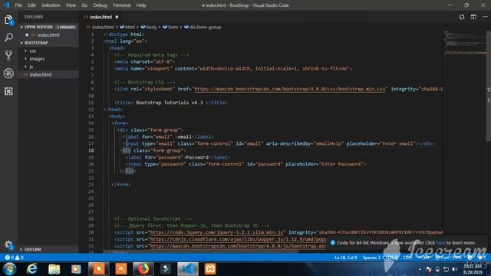
Task: Select index.html in the BOOTSTRAP tree
Action: pos(48,74)
